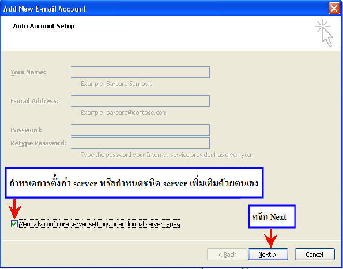Focus the Your Name text field

[140, 72]
